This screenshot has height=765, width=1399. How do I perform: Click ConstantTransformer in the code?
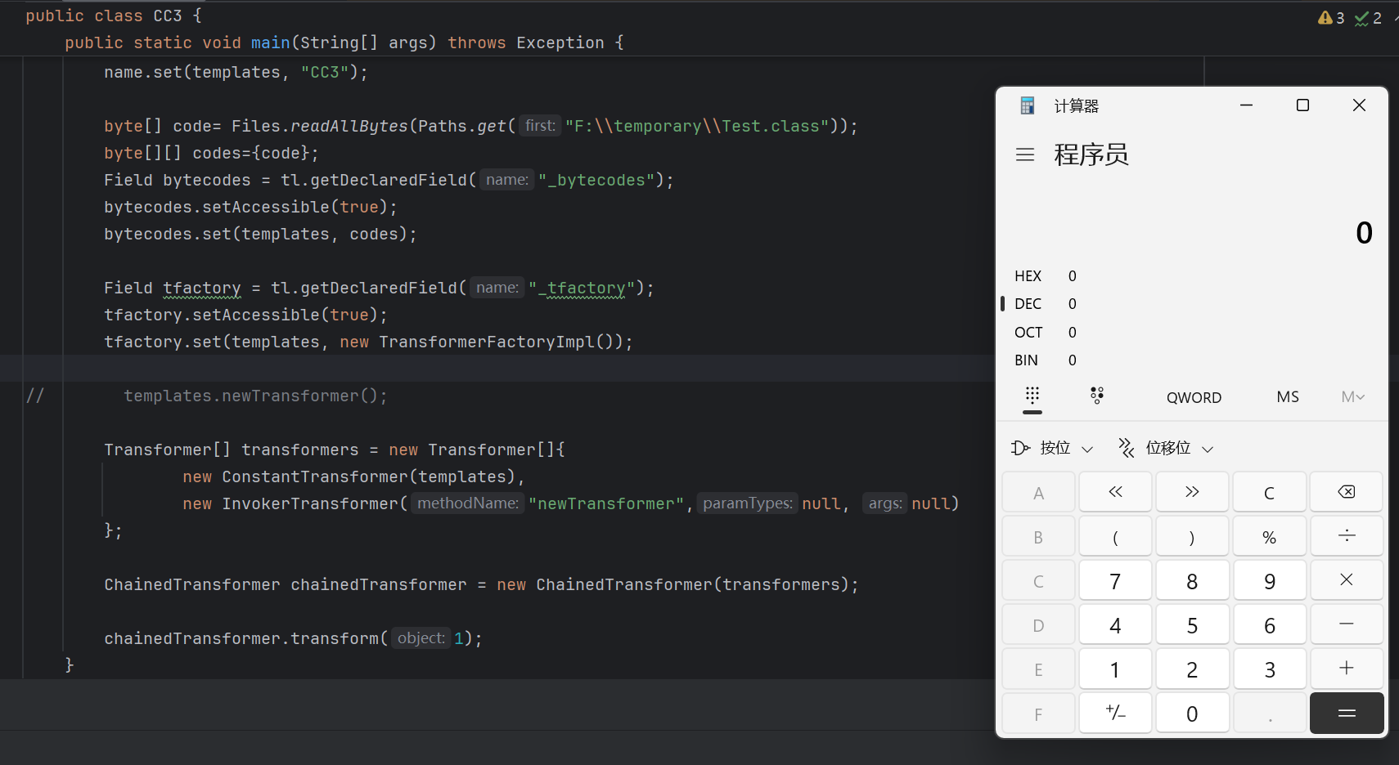[x=315, y=476]
